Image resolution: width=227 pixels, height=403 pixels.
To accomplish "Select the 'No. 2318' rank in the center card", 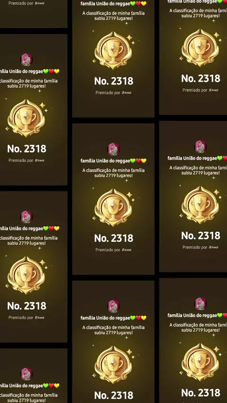I will point(113,238).
